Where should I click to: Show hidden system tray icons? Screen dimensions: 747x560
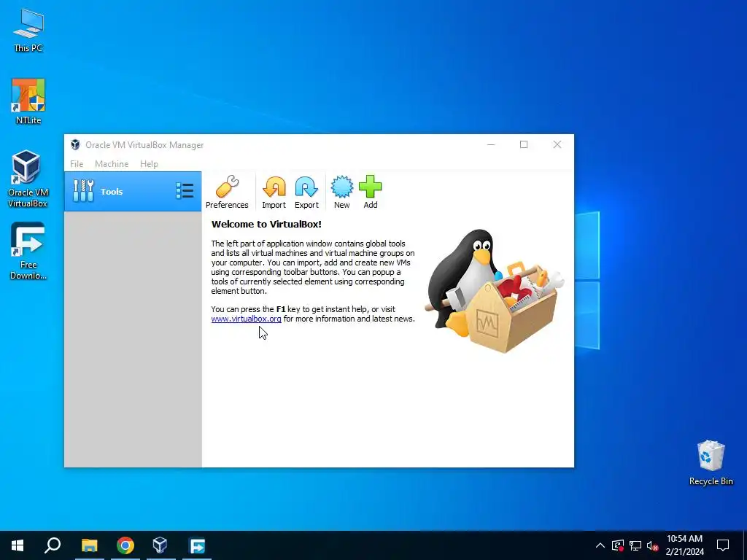[x=600, y=545]
